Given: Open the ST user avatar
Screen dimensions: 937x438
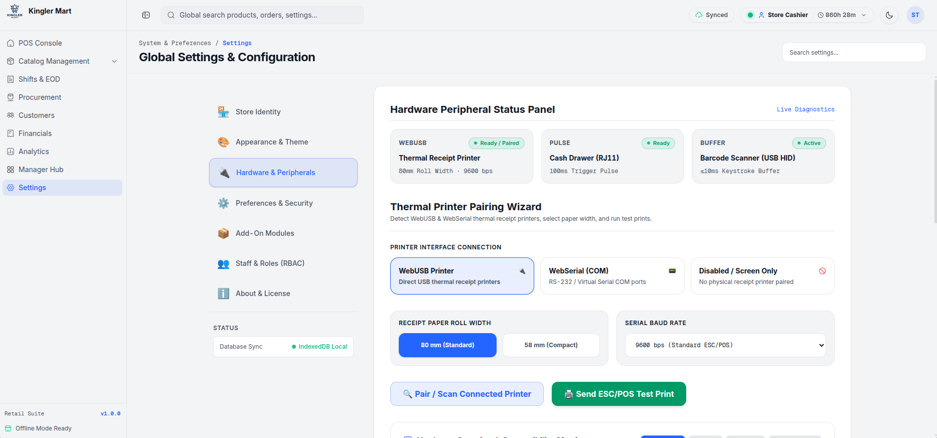Looking at the screenshot, I should pyautogui.click(x=915, y=15).
